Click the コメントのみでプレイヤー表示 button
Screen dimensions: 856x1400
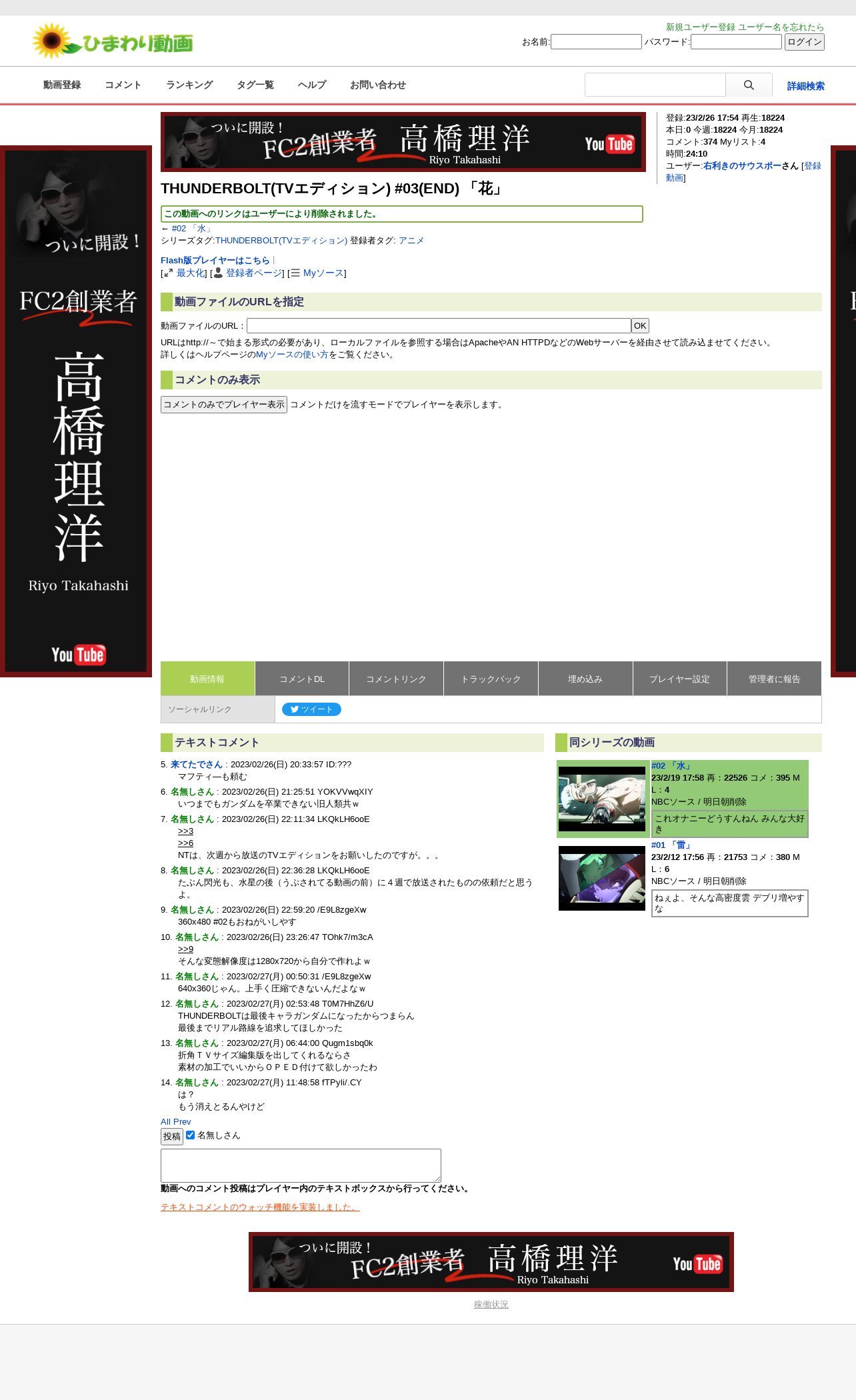click(224, 405)
